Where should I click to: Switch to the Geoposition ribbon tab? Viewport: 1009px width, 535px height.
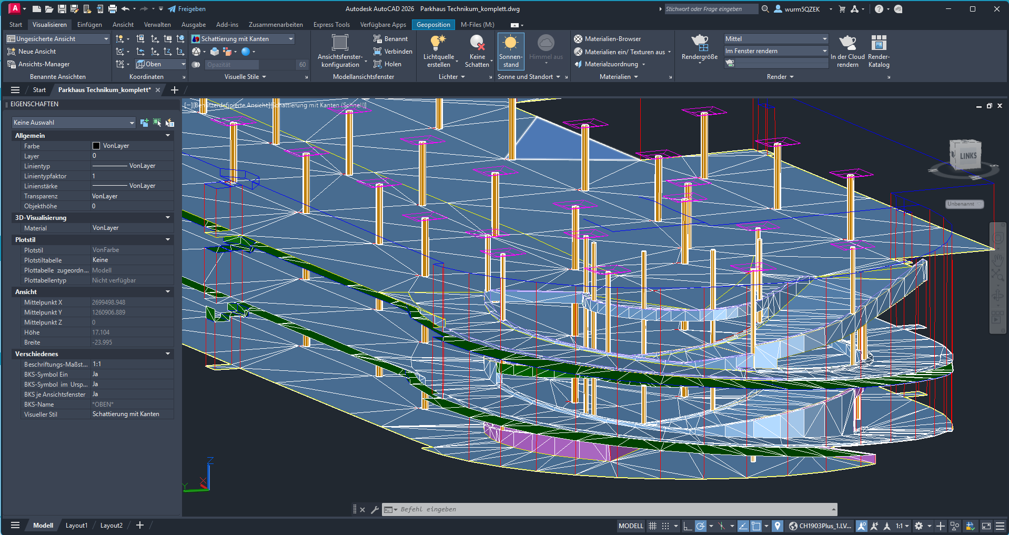pyautogui.click(x=433, y=25)
